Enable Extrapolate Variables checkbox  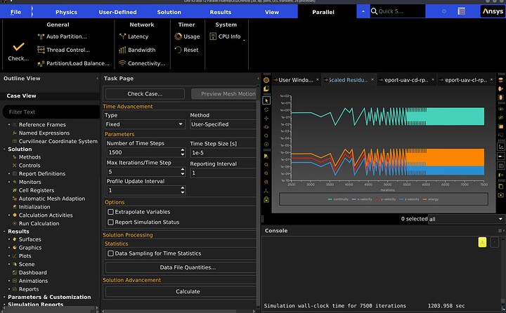(111, 212)
